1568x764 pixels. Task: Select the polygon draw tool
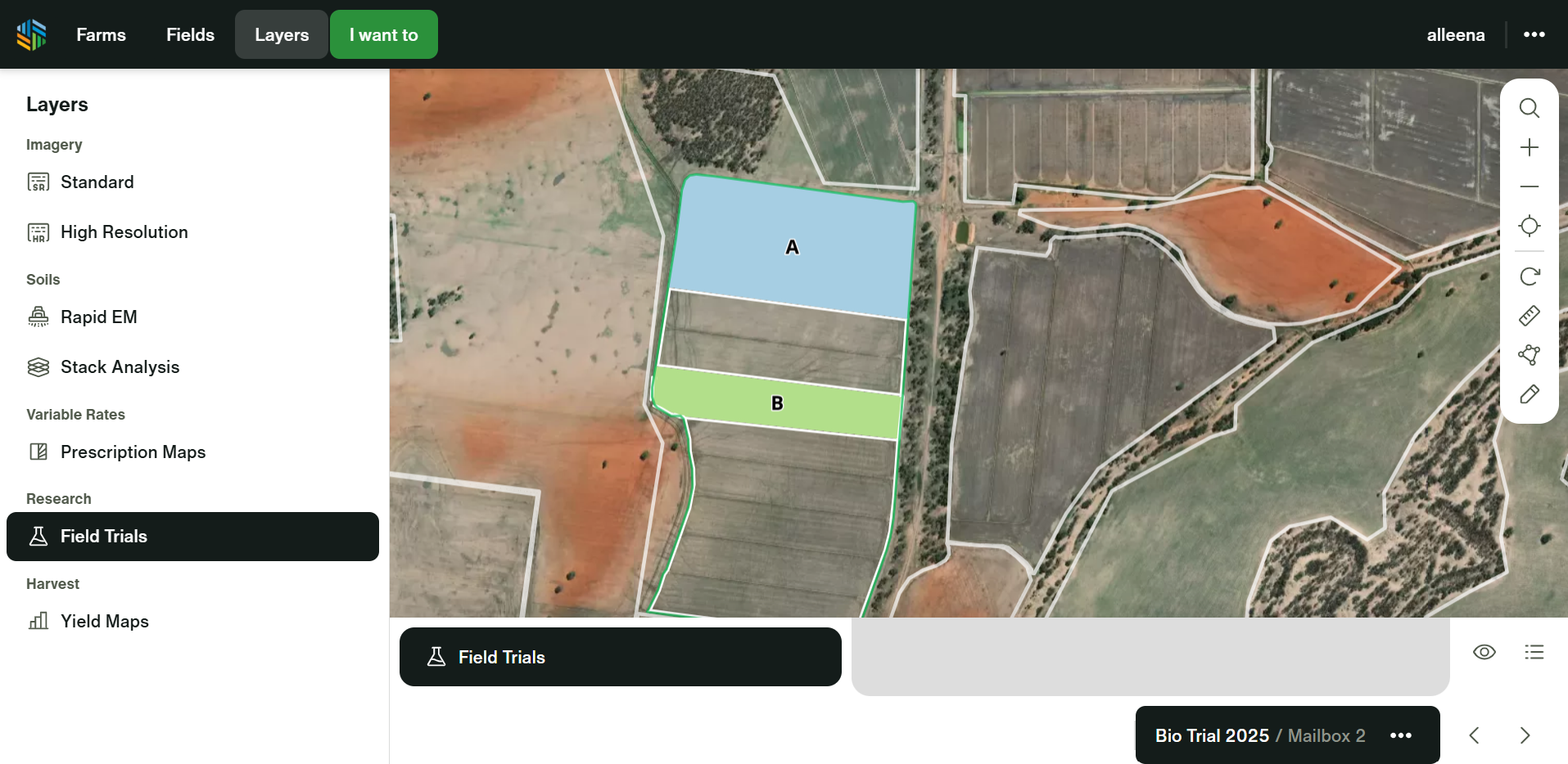[1529, 355]
